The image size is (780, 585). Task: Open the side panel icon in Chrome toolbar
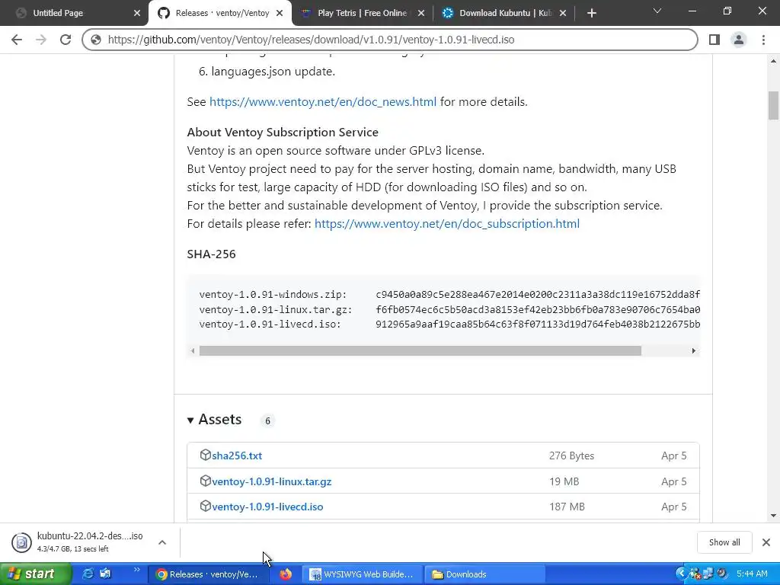pyautogui.click(x=714, y=40)
